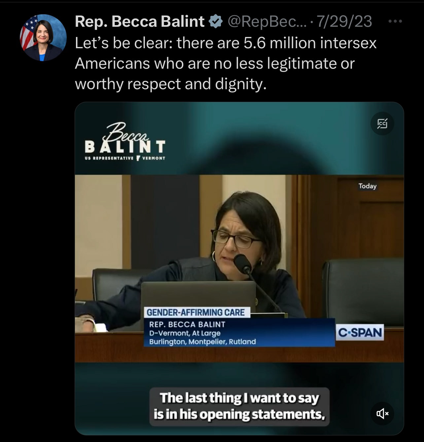Click the Gender-Affirming Care banner

point(196,312)
